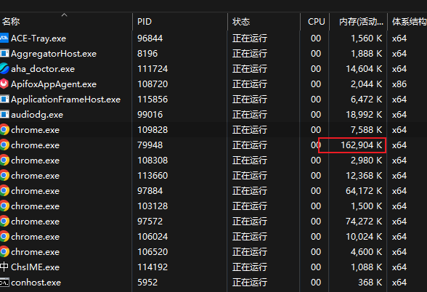This screenshot has width=427, height=292.
Task: Click memory value 12,368 K
Action: pyautogui.click(x=364, y=176)
